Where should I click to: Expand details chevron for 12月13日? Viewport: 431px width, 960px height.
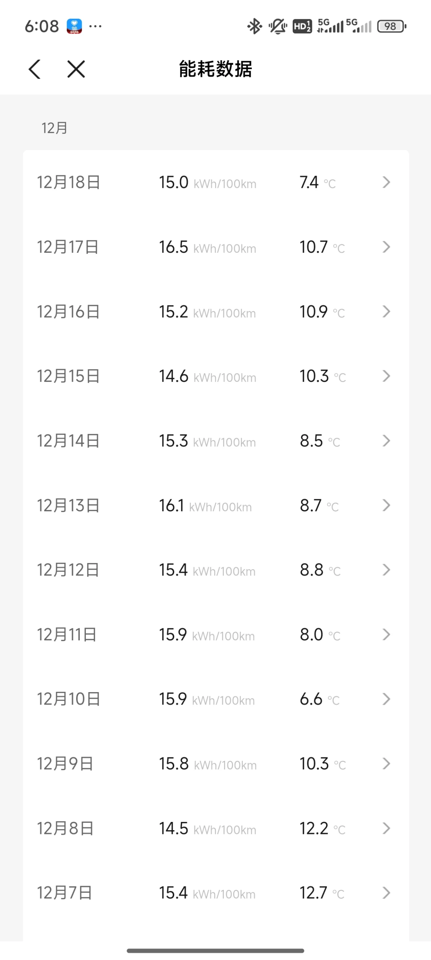click(x=386, y=505)
